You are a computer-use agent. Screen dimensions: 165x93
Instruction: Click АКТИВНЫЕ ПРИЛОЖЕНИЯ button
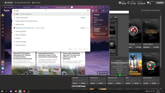[x=151, y=10]
